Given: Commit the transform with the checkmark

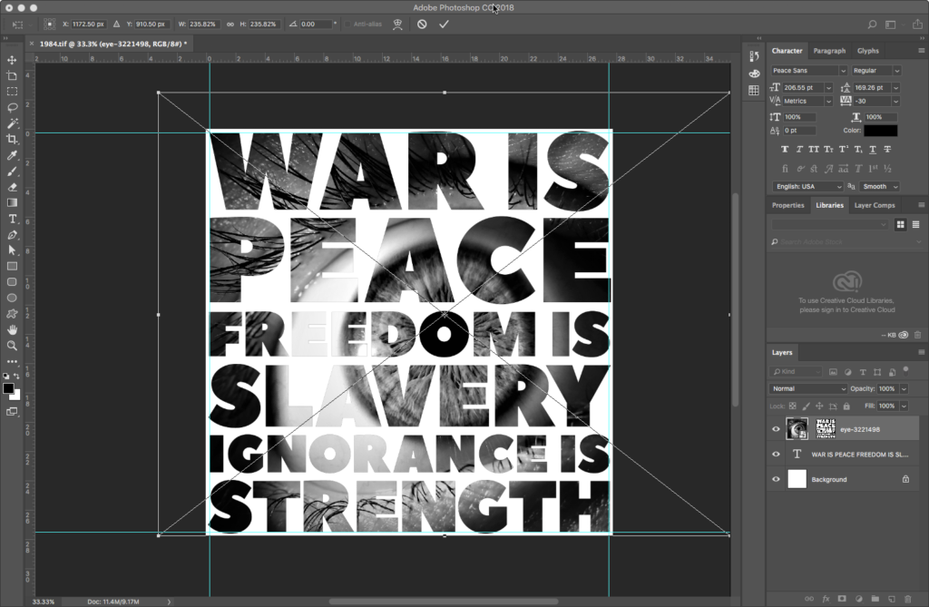Looking at the screenshot, I should [444, 24].
